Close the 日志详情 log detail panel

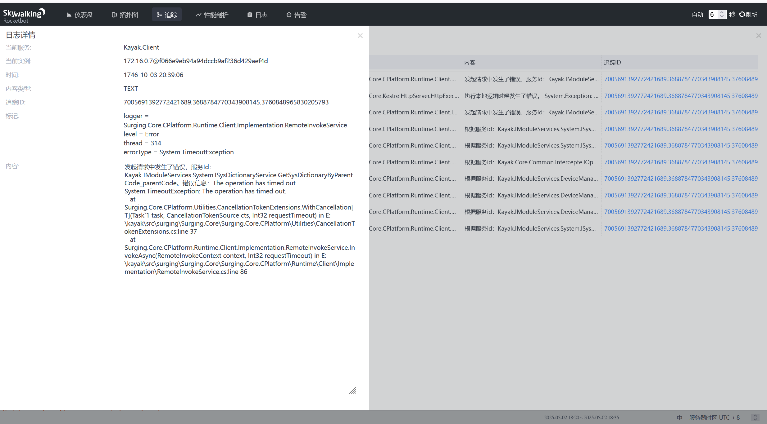tap(360, 36)
